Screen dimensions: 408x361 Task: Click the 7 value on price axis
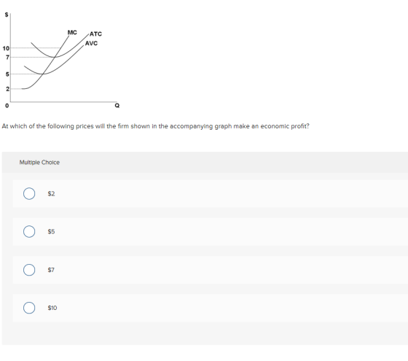point(7,58)
